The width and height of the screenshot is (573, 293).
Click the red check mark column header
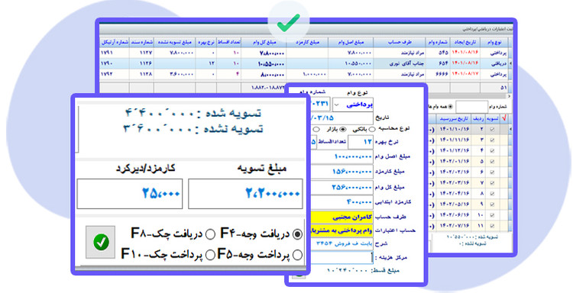point(504,118)
